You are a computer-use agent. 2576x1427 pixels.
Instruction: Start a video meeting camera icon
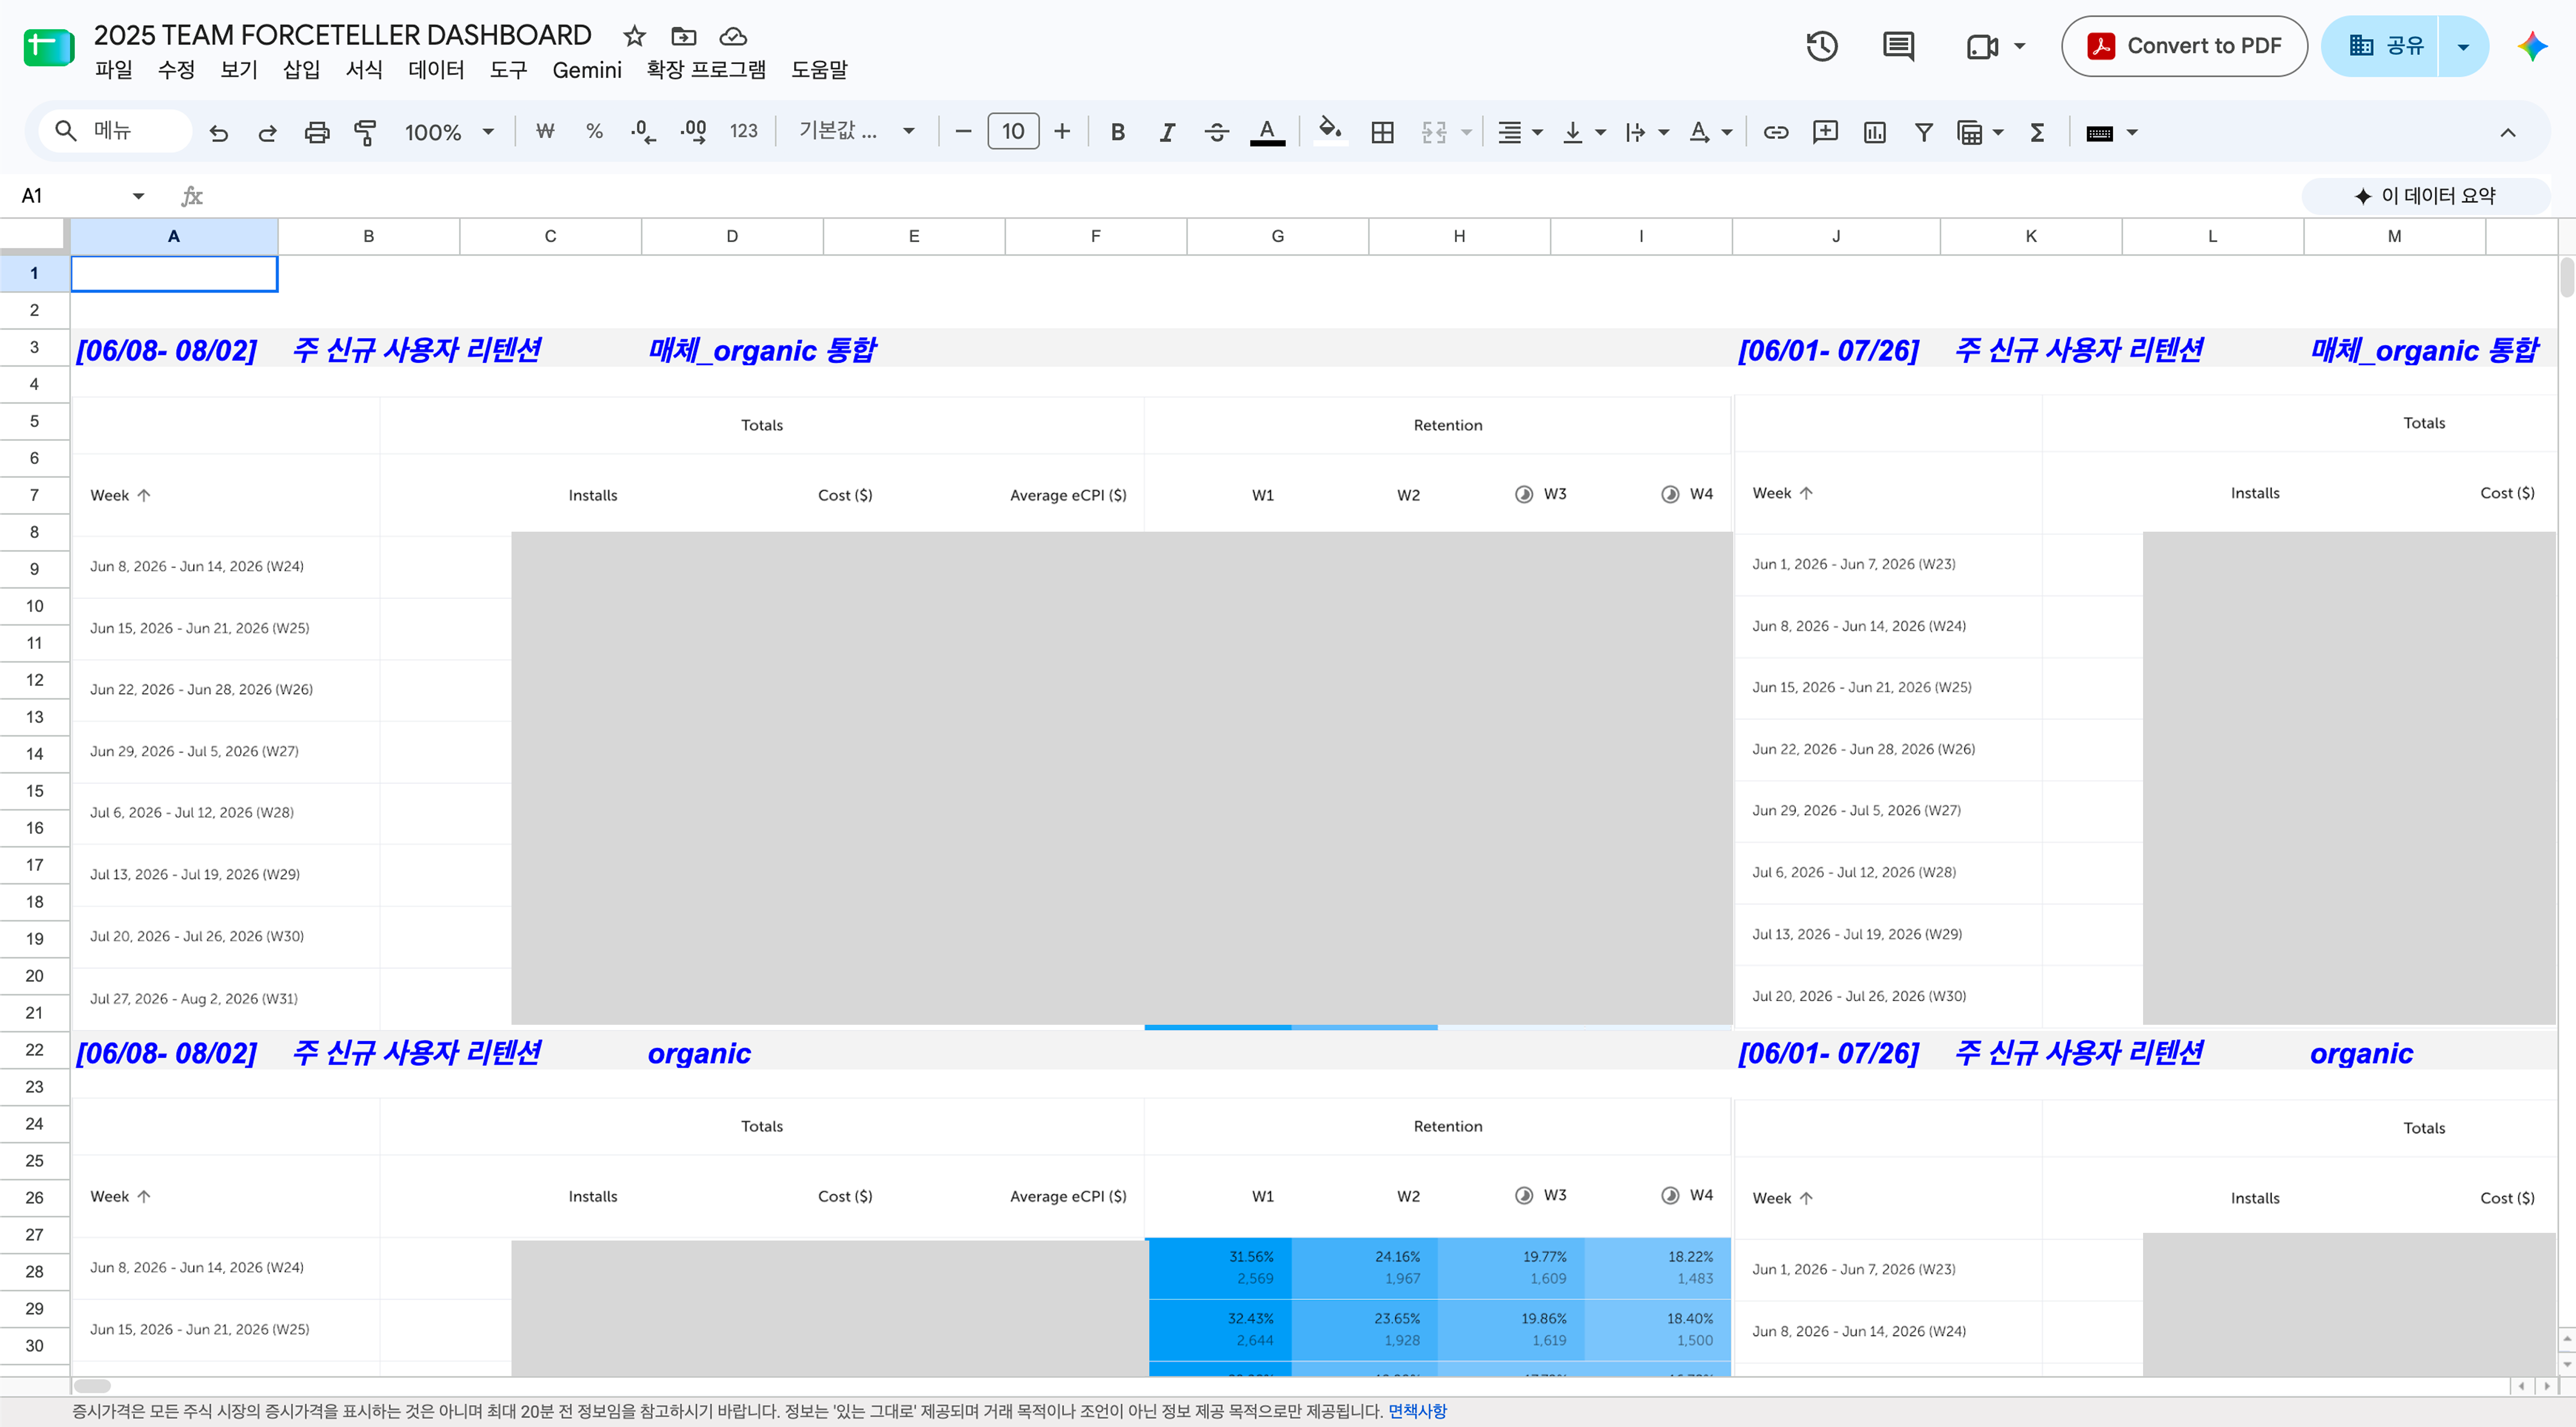click(x=1982, y=46)
